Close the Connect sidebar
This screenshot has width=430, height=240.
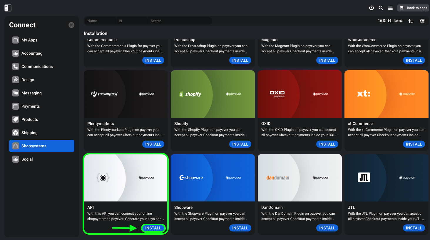71,25
